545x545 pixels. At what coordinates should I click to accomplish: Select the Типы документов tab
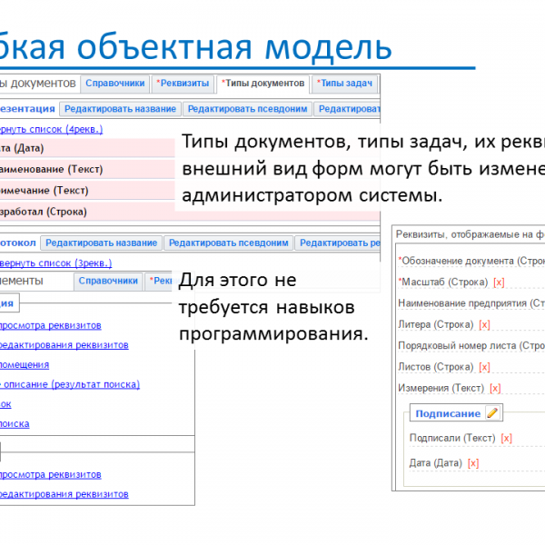tap(263, 84)
